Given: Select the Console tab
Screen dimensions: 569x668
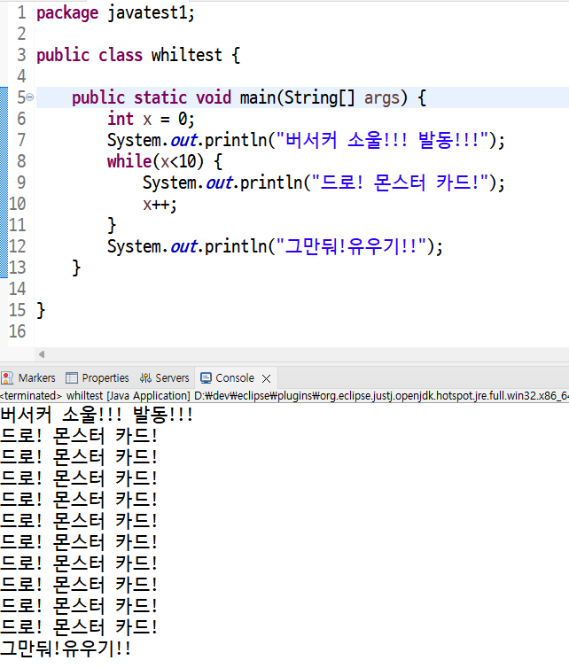Looking at the screenshot, I should 228,378.
